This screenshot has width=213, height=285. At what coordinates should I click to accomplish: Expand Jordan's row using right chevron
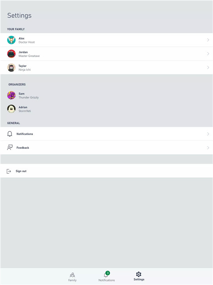pyautogui.click(x=208, y=53)
